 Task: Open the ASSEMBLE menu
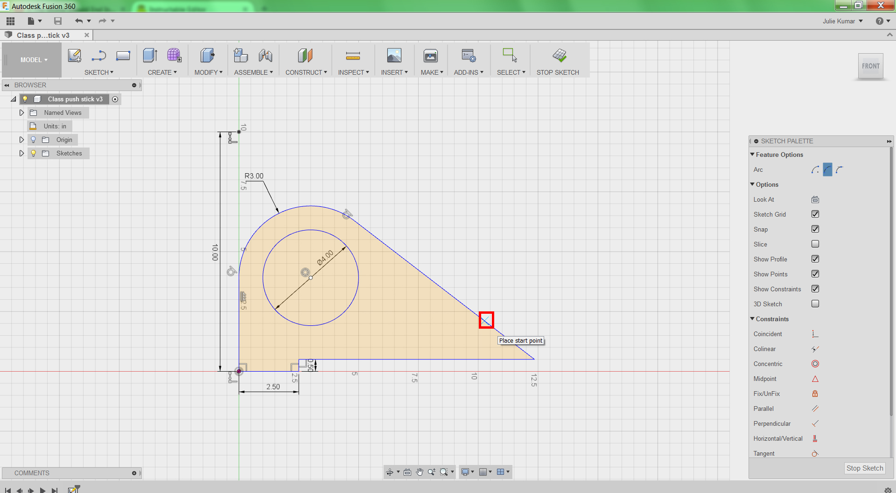pos(253,72)
